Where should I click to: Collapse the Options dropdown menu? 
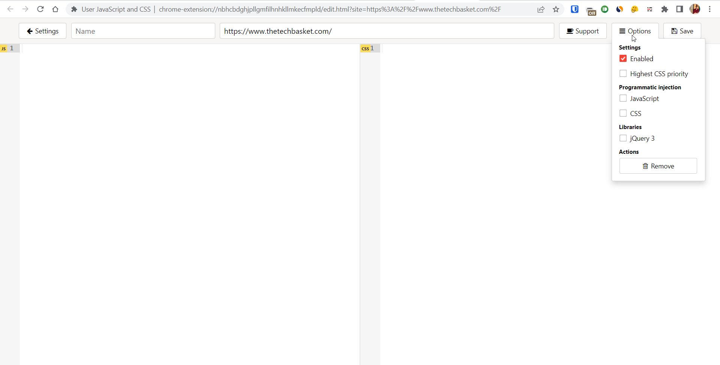point(635,31)
